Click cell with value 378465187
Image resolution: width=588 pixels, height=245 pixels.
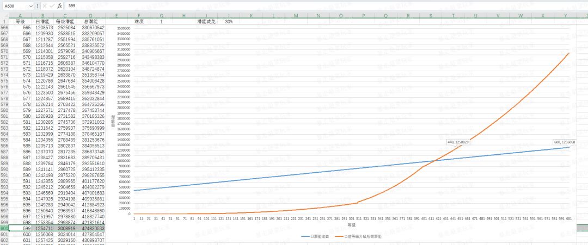point(90,134)
